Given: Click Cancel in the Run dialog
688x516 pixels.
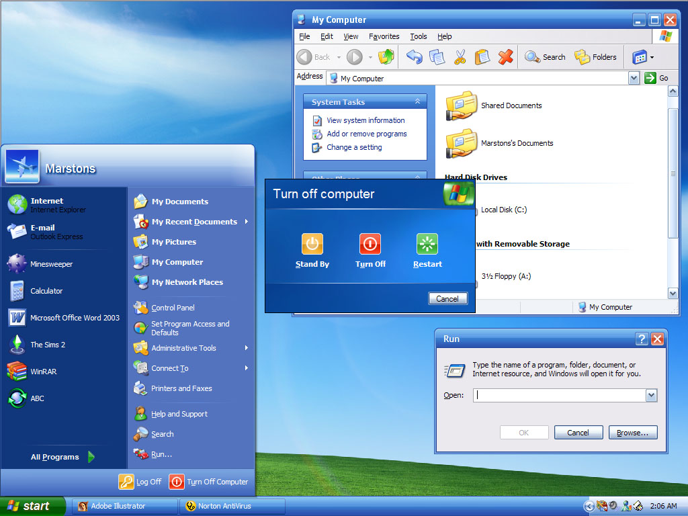Looking at the screenshot, I should 578,433.
